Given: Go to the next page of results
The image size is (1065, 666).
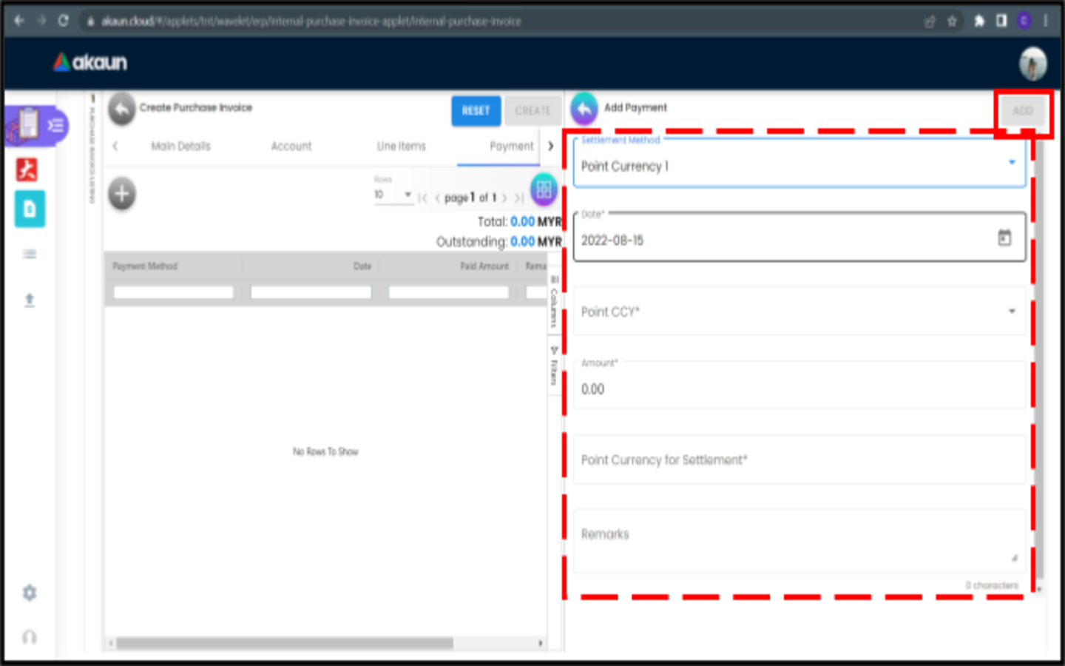Looking at the screenshot, I should pos(504,198).
